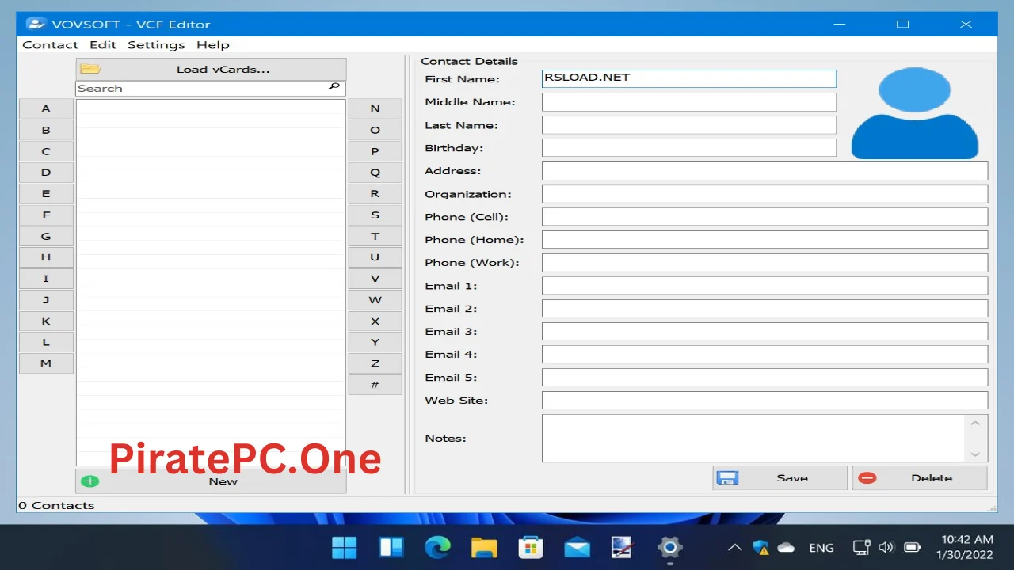Viewport: 1014px width, 570px height.
Task: Click the Phone (Work) field
Action: (x=764, y=262)
